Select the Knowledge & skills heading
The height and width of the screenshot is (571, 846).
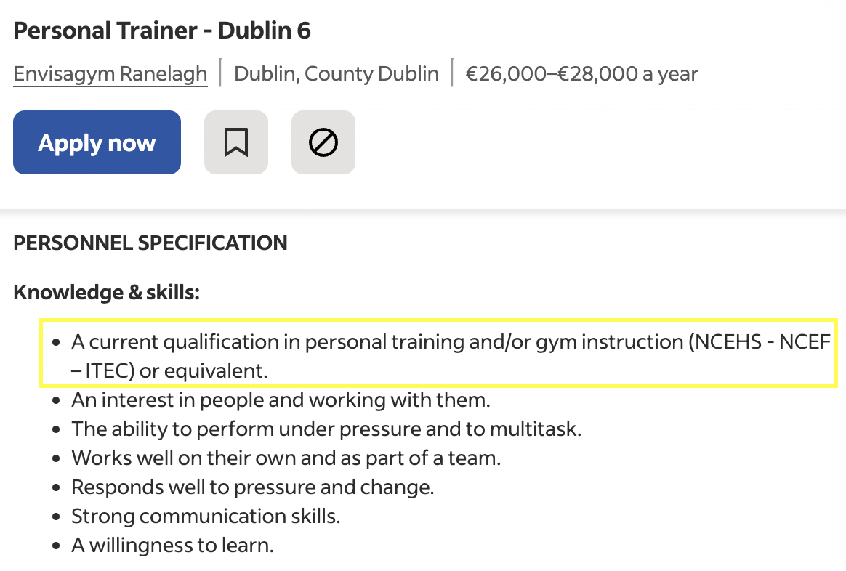(x=106, y=292)
